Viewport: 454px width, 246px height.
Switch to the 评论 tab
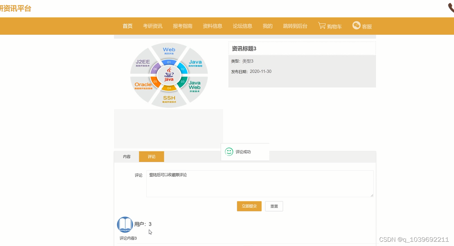152,157
